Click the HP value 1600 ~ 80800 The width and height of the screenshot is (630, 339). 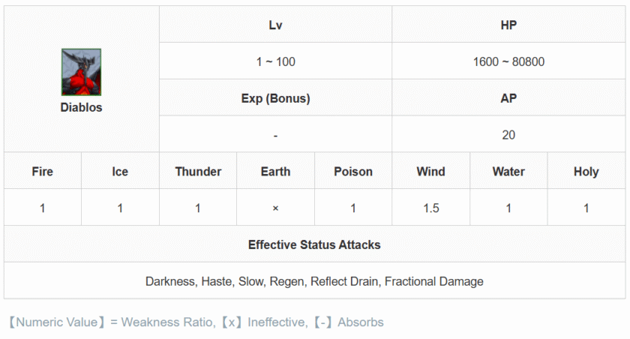click(x=508, y=61)
